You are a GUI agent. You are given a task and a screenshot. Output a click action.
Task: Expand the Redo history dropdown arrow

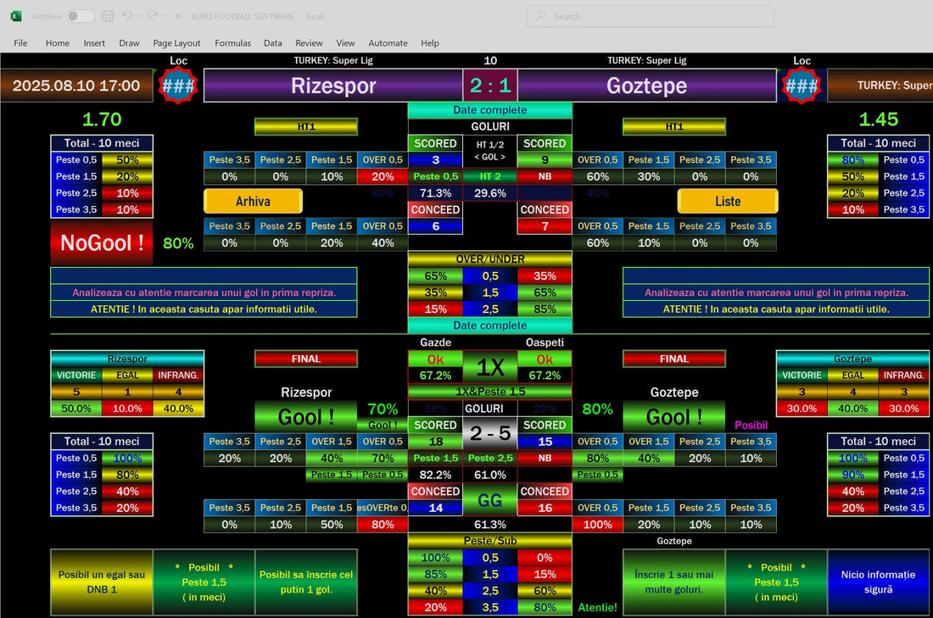tap(165, 16)
